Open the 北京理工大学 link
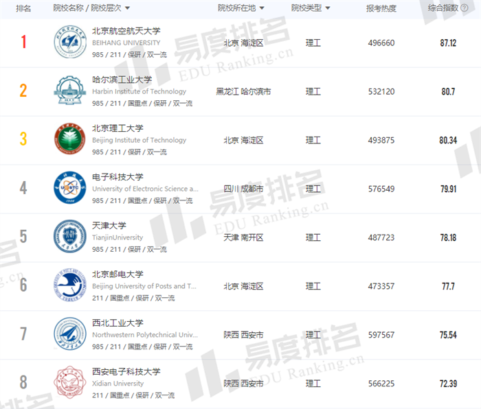 click(118, 128)
